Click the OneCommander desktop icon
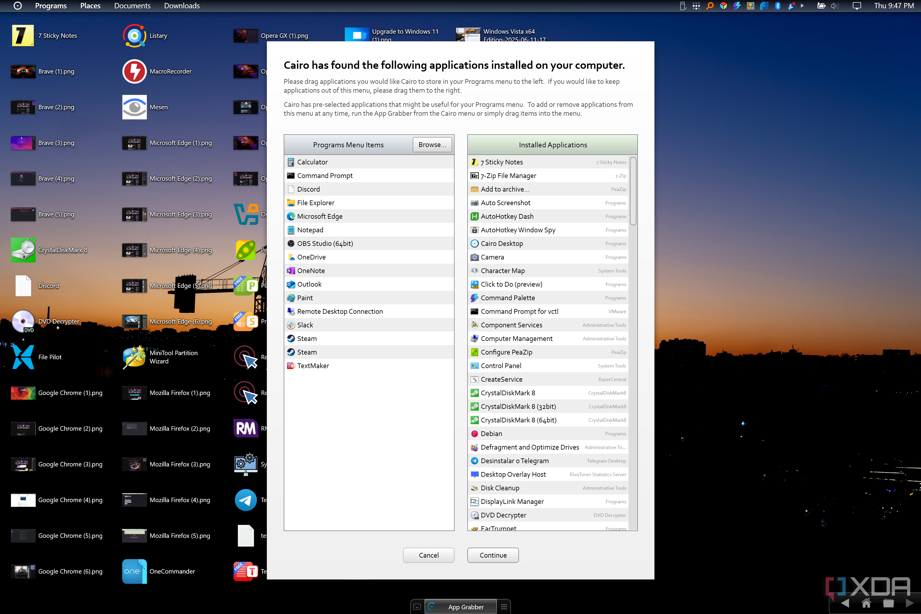Viewport: 921px width, 614px height. pyautogui.click(x=134, y=571)
